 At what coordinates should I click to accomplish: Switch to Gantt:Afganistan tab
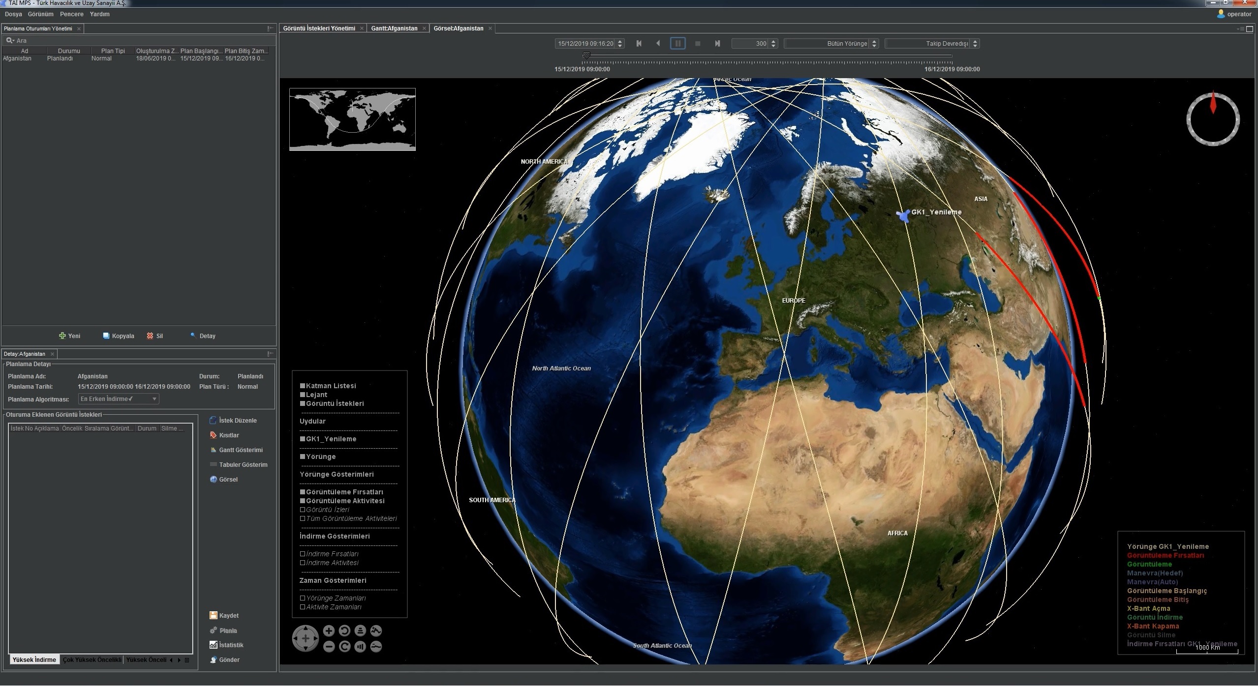(394, 29)
